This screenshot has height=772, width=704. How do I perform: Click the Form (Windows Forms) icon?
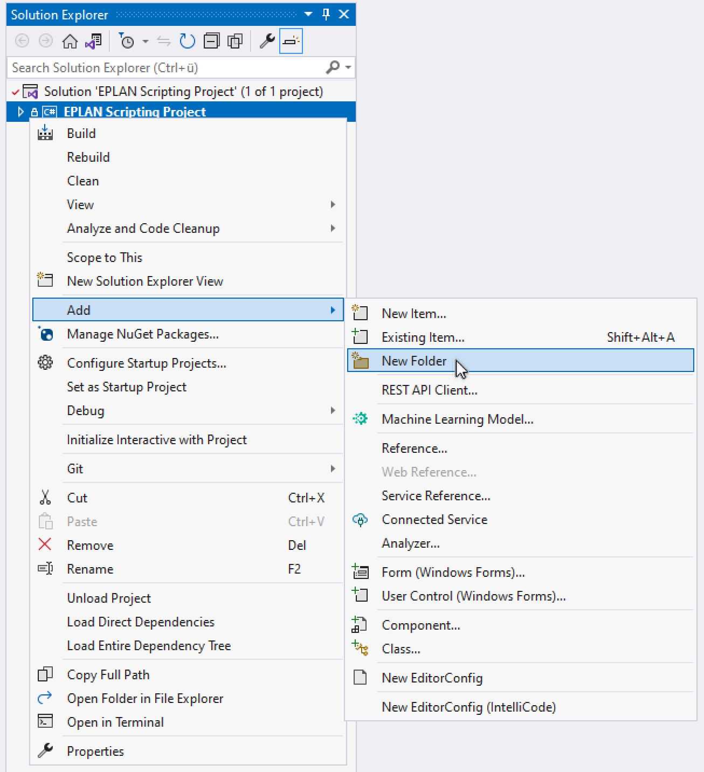coord(360,571)
